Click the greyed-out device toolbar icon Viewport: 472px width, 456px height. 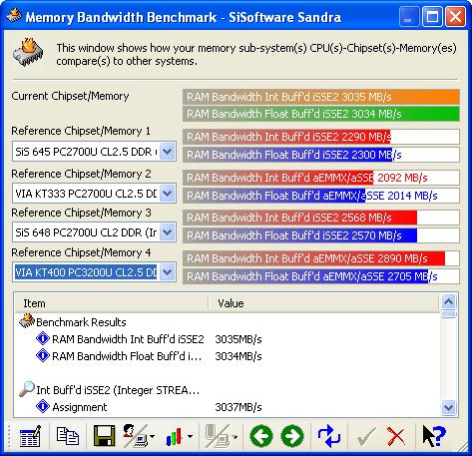pos(218,436)
